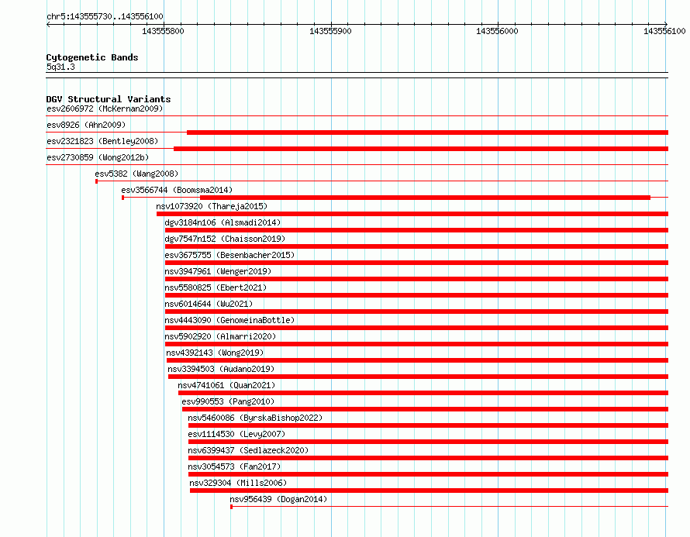Select nsv5460086 (ByrskaBishop2022) label
Viewport: 690px width, 537px height.
[x=255, y=418]
